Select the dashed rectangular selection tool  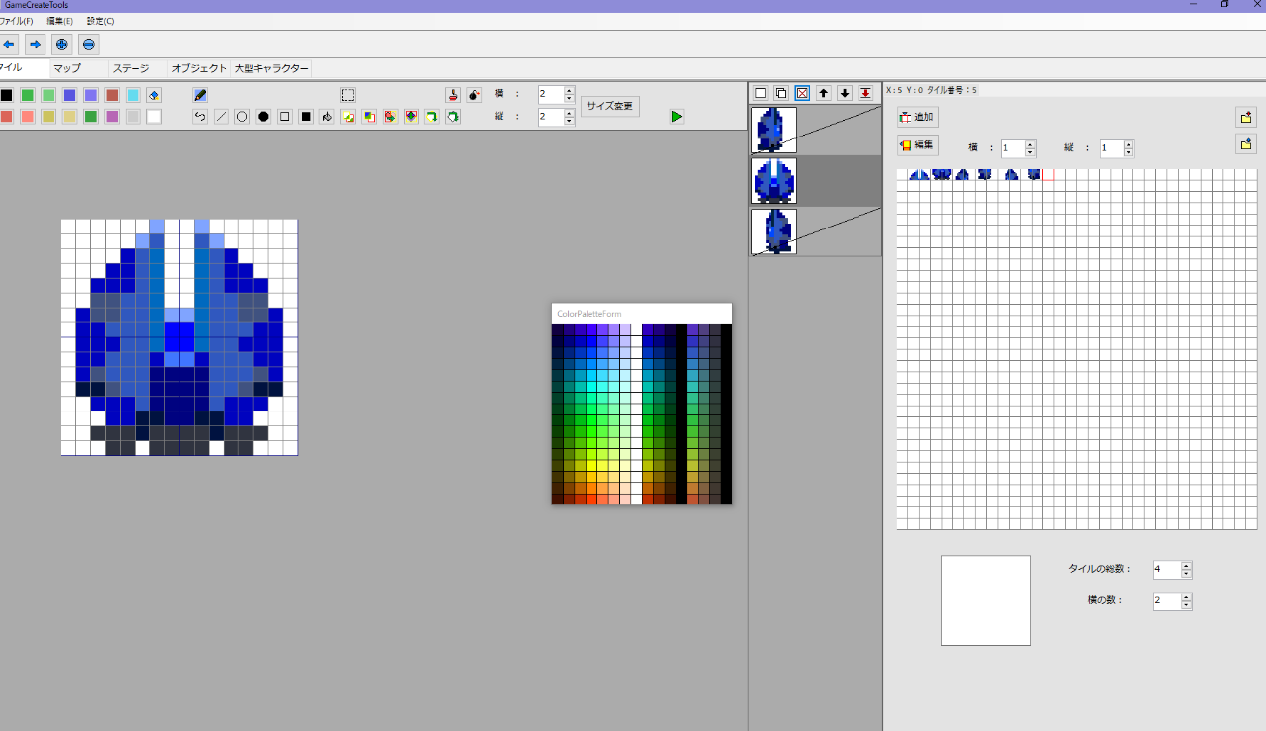[x=348, y=95]
